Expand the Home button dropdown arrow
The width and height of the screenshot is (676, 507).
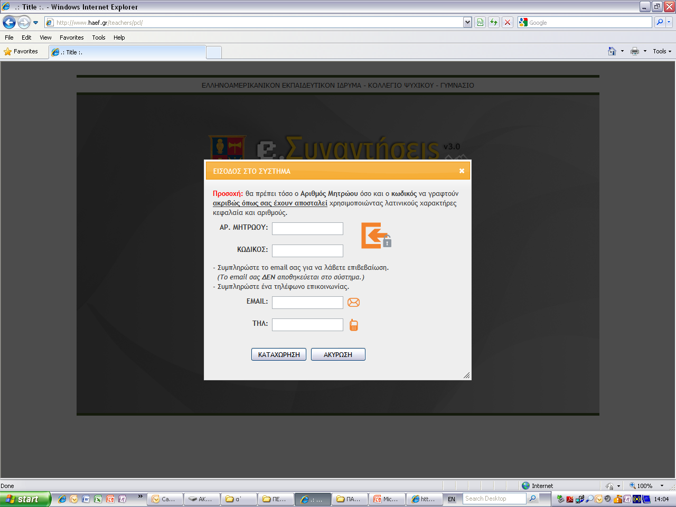(x=622, y=51)
